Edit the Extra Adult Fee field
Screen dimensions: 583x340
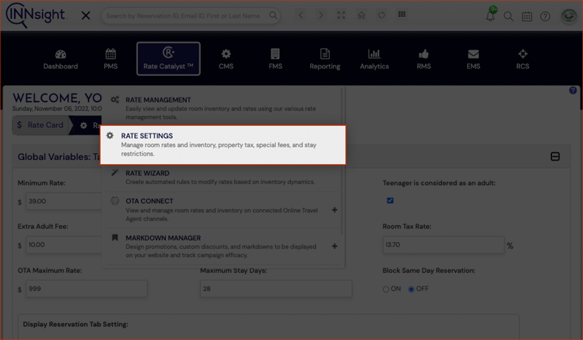[63, 245]
